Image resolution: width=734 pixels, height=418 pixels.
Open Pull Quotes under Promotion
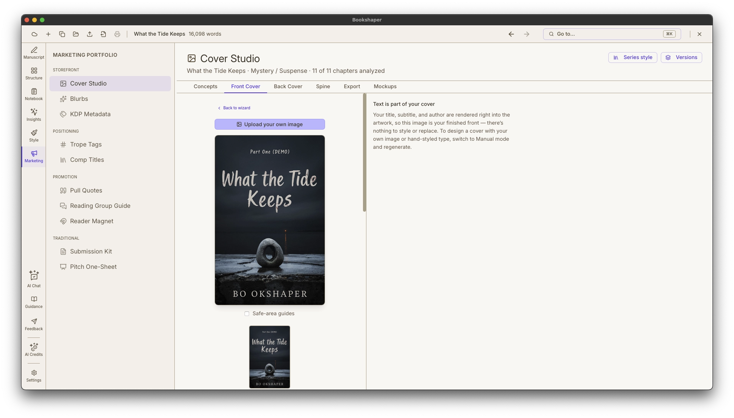[110, 191]
